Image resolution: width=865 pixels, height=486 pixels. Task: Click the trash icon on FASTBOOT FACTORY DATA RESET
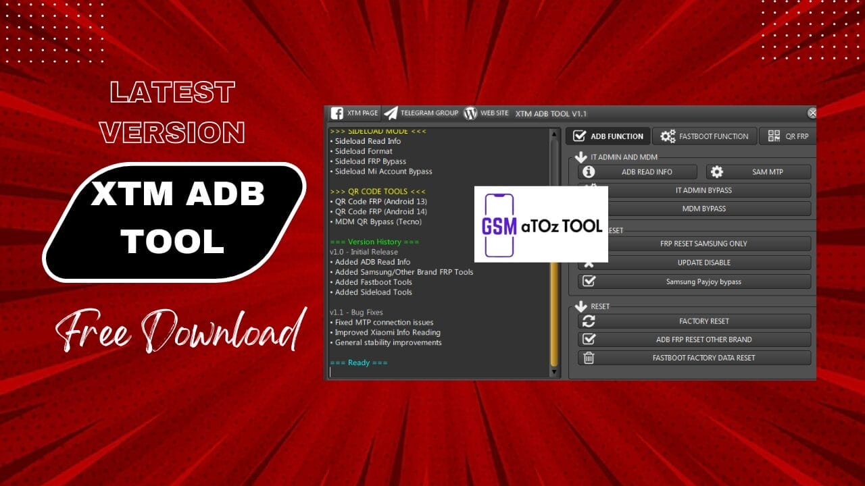click(589, 358)
